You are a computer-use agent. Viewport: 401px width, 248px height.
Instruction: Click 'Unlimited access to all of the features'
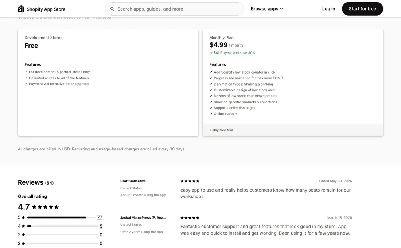(59, 78)
